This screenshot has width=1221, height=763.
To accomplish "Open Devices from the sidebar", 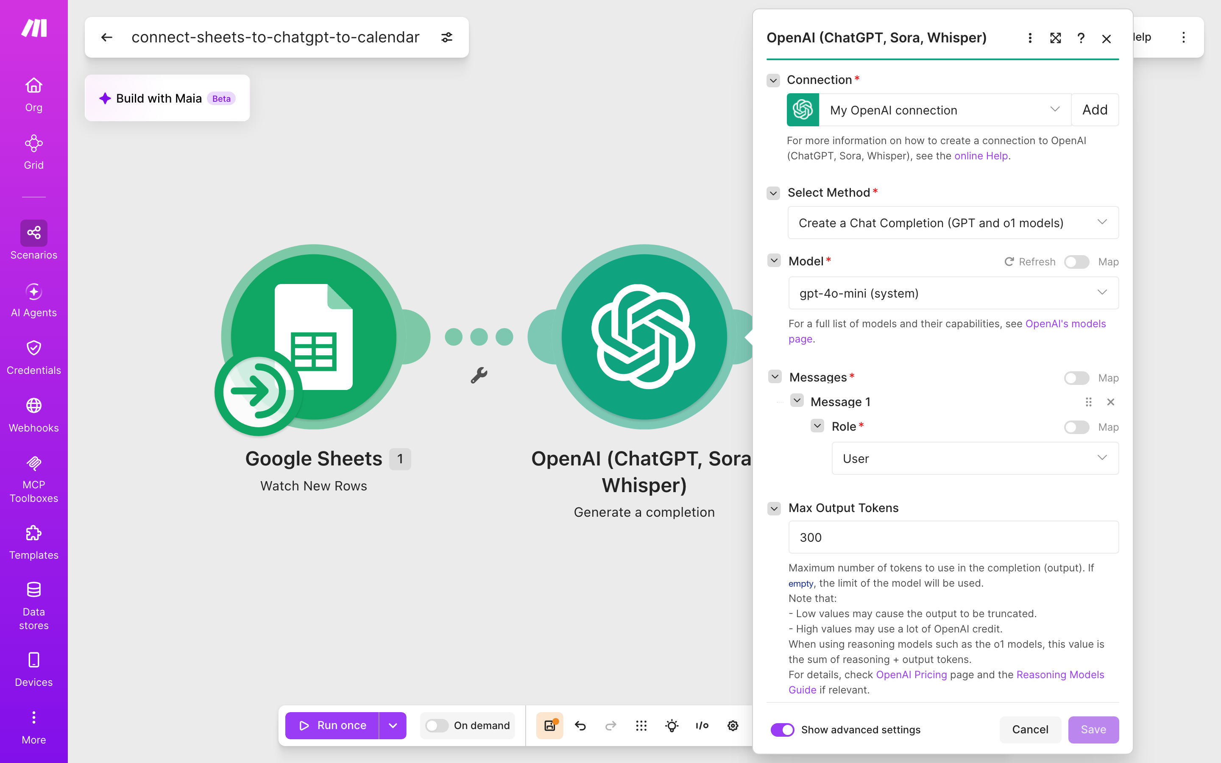I will pyautogui.click(x=34, y=670).
